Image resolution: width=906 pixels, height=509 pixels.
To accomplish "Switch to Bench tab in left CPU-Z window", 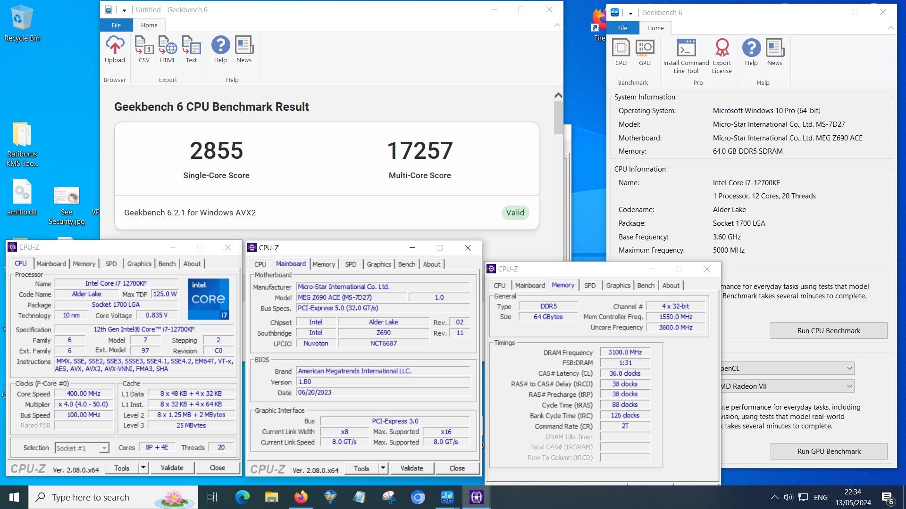I will pyautogui.click(x=167, y=263).
